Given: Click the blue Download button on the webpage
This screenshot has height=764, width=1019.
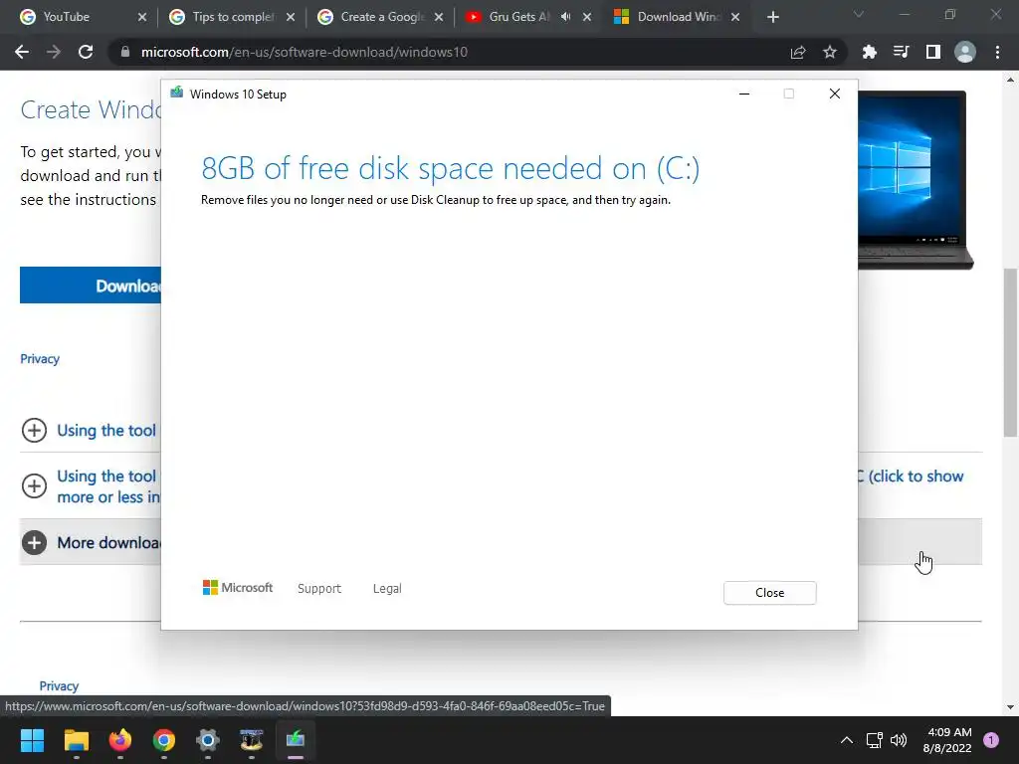Looking at the screenshot, I should 91,286.
